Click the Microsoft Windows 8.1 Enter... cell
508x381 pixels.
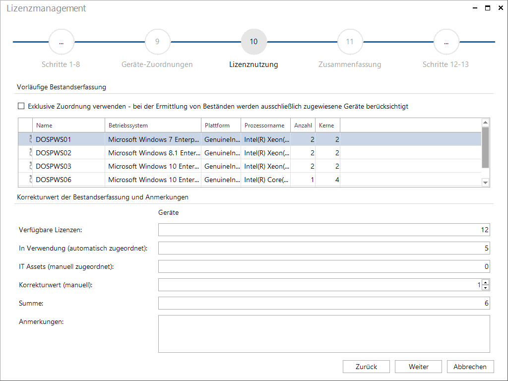pyautogui.click(x=153, y=153)
